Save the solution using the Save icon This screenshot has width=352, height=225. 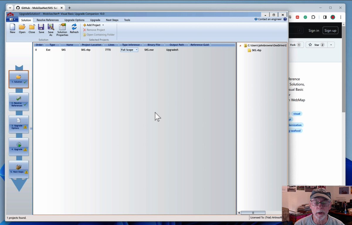pos(41,28)
